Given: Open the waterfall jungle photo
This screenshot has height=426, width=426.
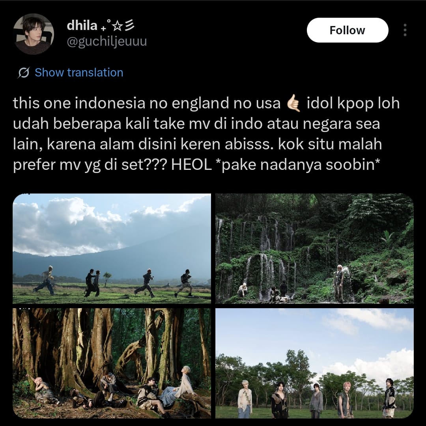Looking at the screenshot, I should 314,248.
